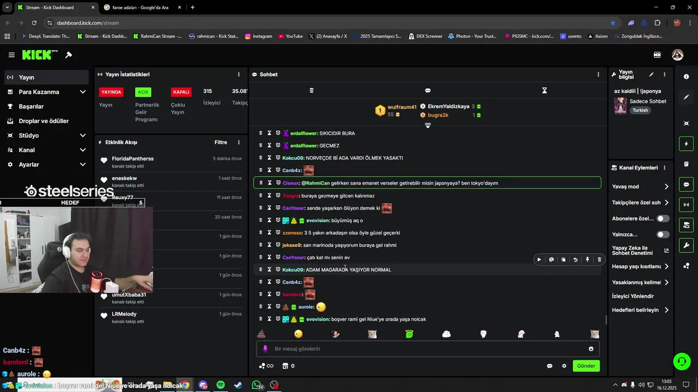Image resolution: width=698 pixels, height=392 pixels.
Task: Toggle the lightning bolt icon in right sidebar
Action: (x=686, y=144)
